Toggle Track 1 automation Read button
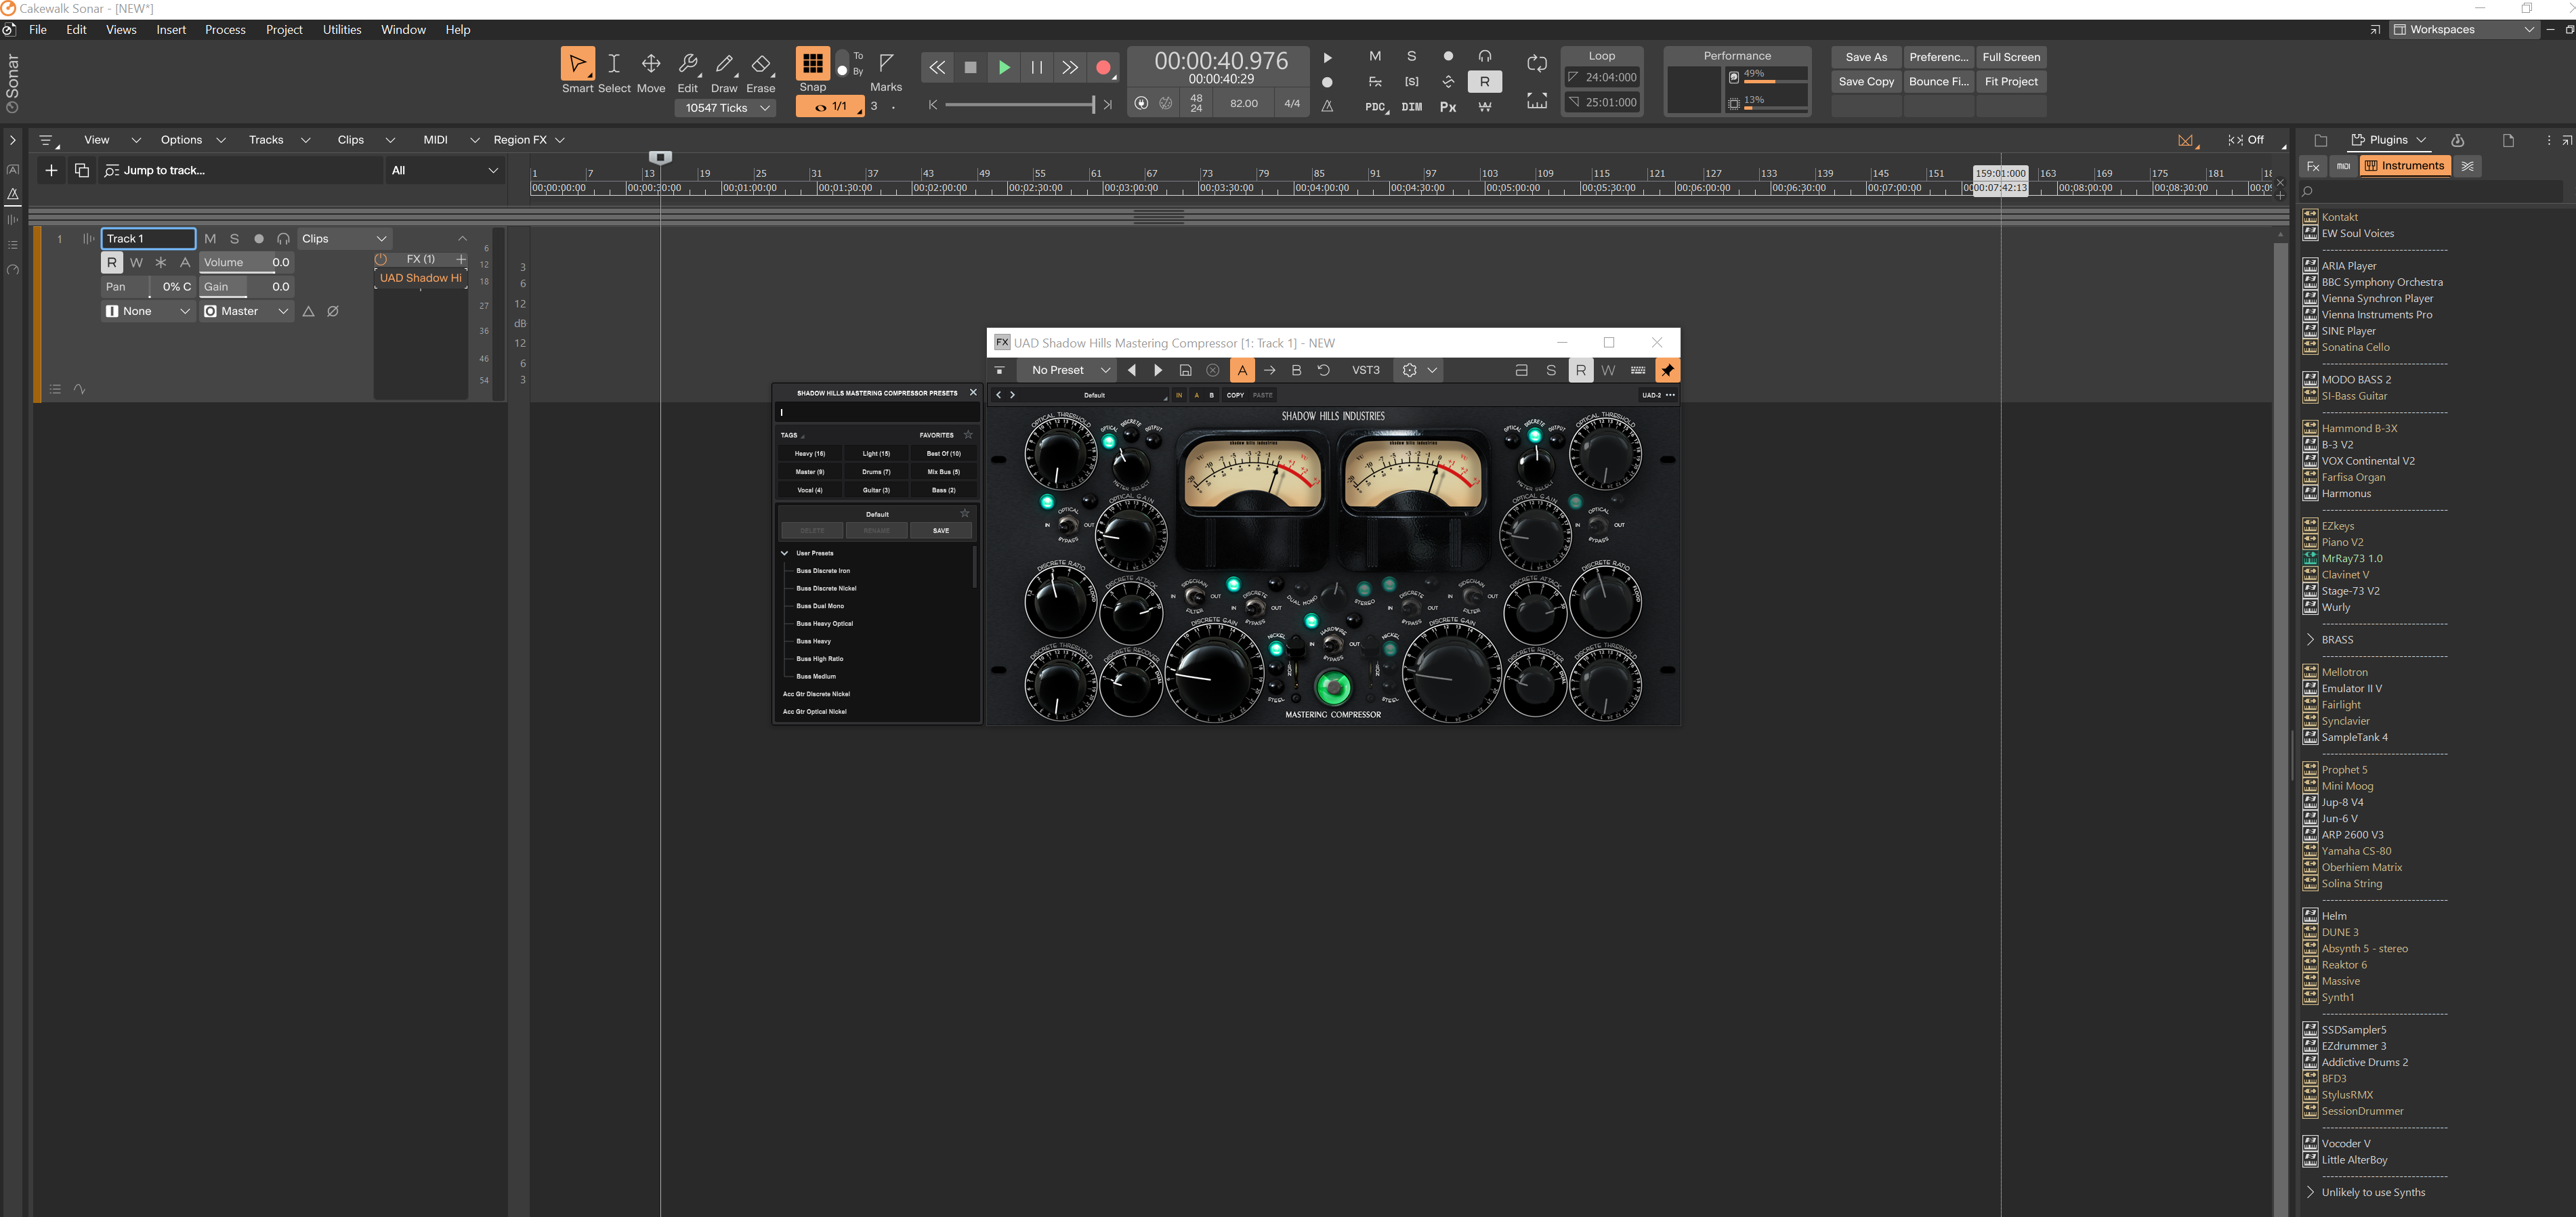Viewport: 2576px width, 1217px height. point(112,262)
